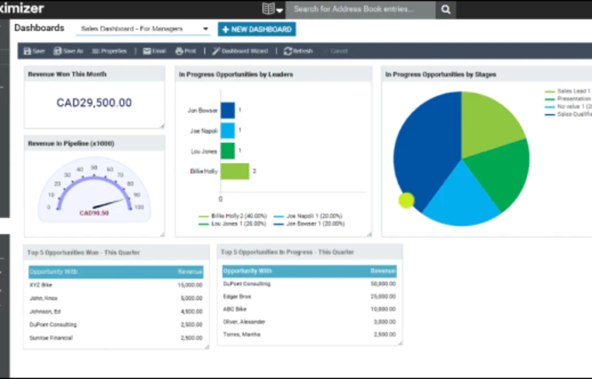Image resolution: width=592 pixels, height=379 pixels.
Task: Click the 25,000.00 revenue cell
Action: coord(383,297)
